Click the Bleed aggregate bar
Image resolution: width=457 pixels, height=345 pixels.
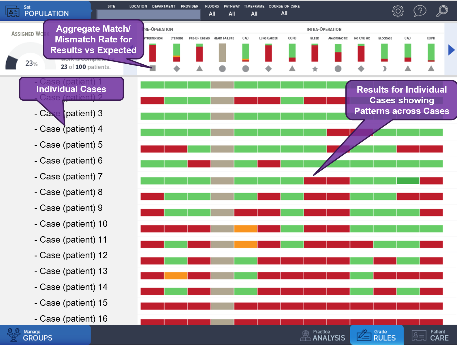point(315,53)
